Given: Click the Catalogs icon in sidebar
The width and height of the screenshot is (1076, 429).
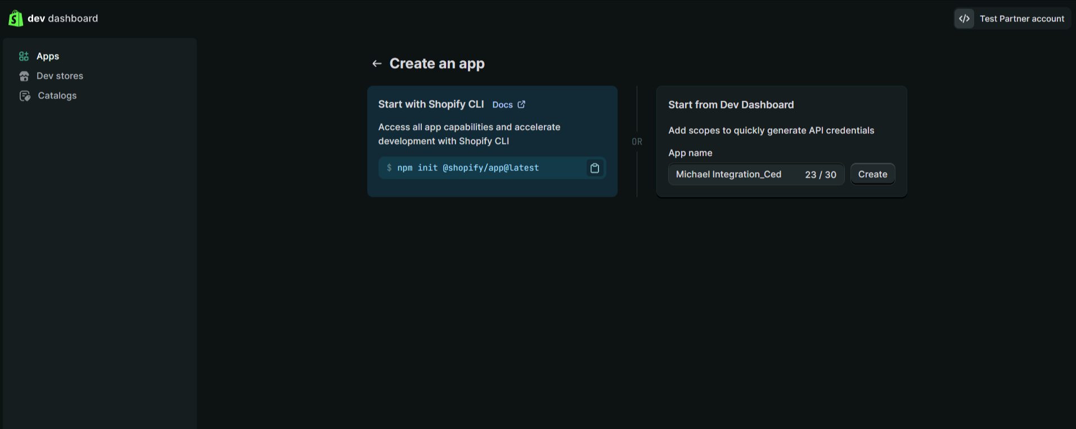Looking at the screenshot, I should click(x=25, y=96).
